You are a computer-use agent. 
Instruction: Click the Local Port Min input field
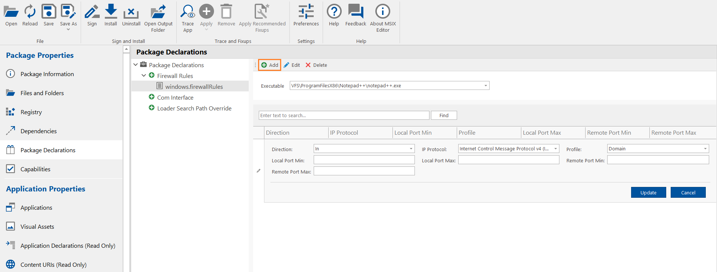pos(364,160)
